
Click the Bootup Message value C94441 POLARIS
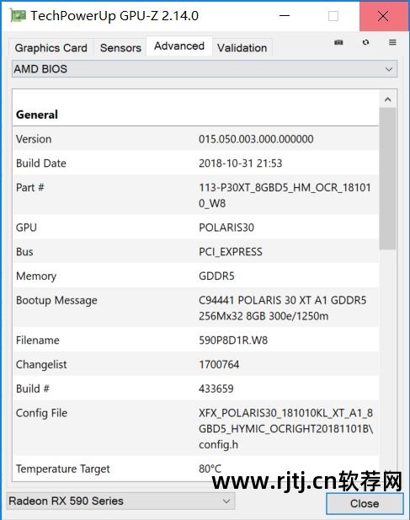pos(283,308)
